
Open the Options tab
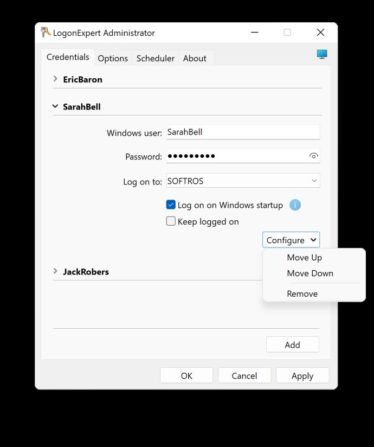click(113, 59)
